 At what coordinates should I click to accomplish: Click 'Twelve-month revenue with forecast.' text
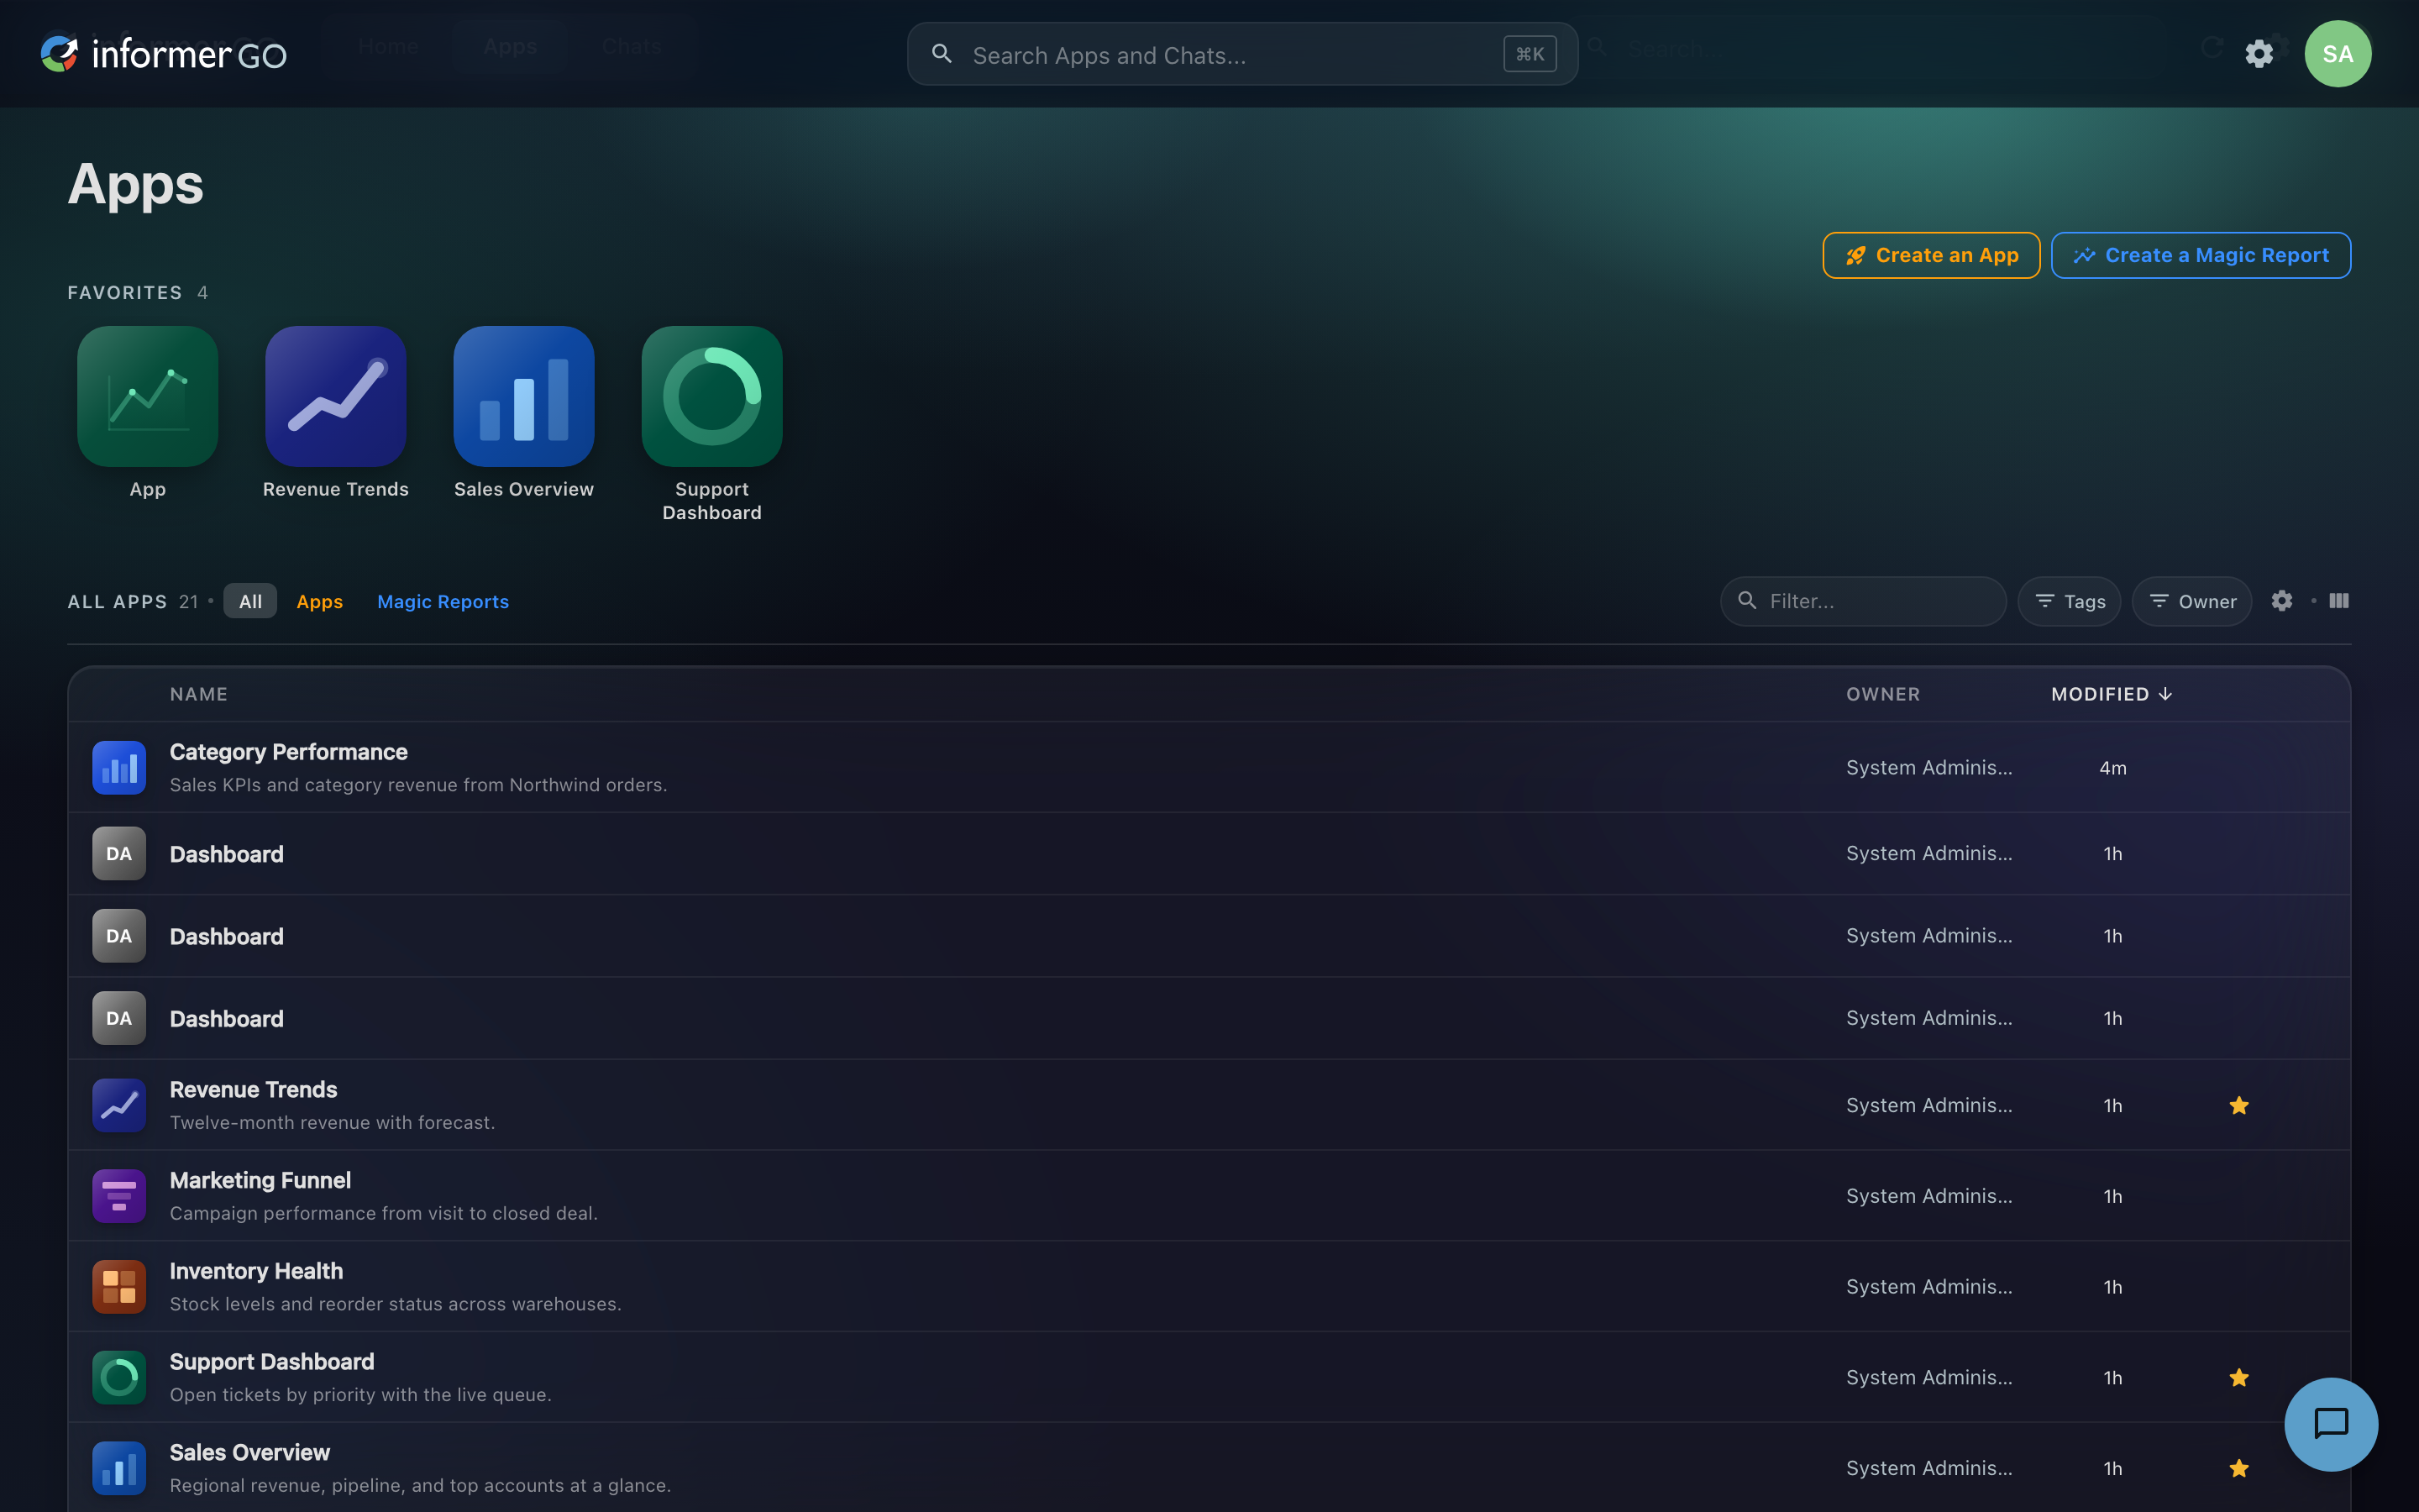pos(333,1123)
